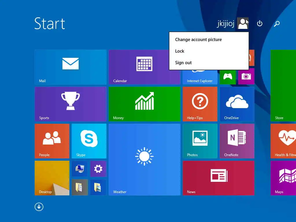Screen dimensions: 296x222
Task: Open the Mail tile
Action: (71, 67)
